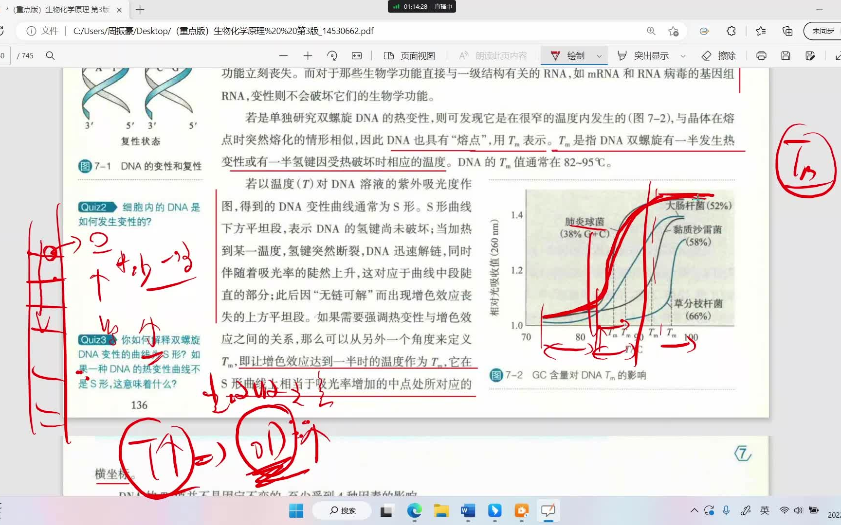The height and width of the screenshot is (525, 841).
Task: Click the total page count 745 field
Action: (25, 56)
